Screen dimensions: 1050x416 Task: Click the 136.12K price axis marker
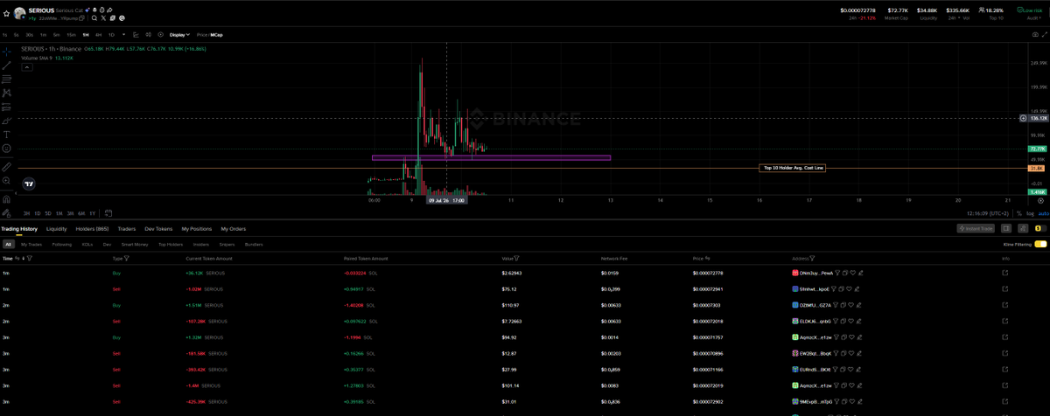1039,118
